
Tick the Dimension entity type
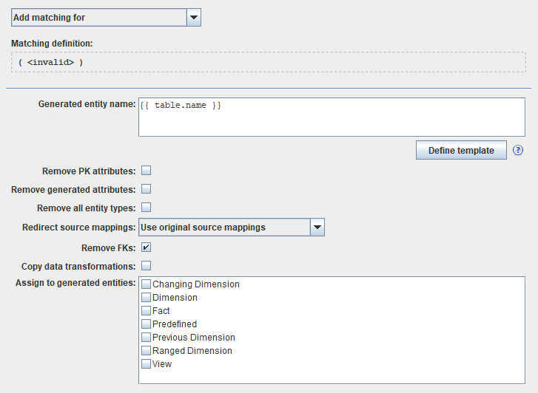click(147, 298)
